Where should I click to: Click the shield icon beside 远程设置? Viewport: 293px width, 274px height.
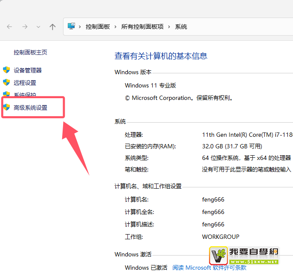[6, 82]
